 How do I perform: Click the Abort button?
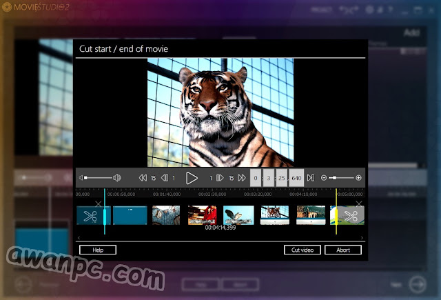[x=343, y=250]
